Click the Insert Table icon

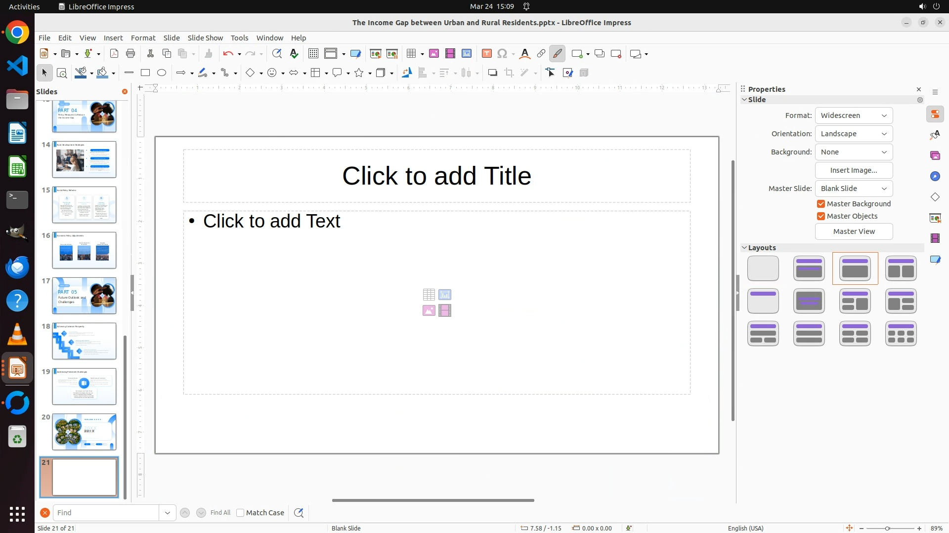(x=411, y=54)
